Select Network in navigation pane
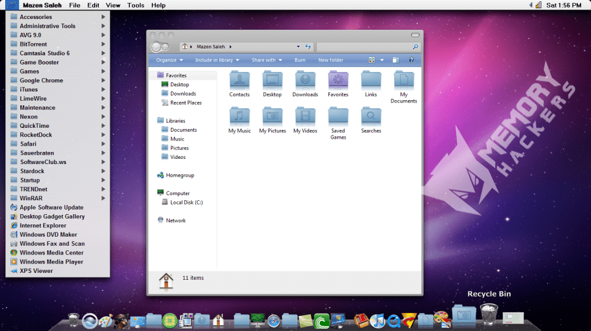This screenshot has width=591, height=331. (x=175, y=220)
